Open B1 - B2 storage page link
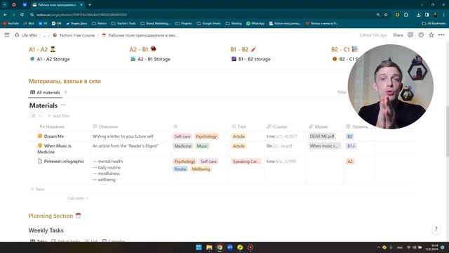449x253 pixels. (x=251, y=59)
